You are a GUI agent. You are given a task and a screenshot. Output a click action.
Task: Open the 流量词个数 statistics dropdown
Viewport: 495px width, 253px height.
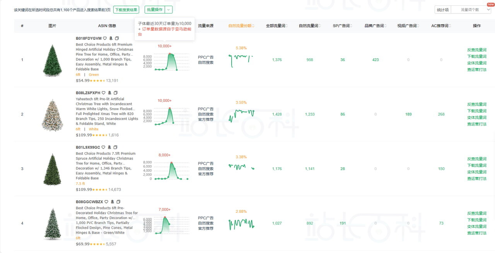[471, 10]
